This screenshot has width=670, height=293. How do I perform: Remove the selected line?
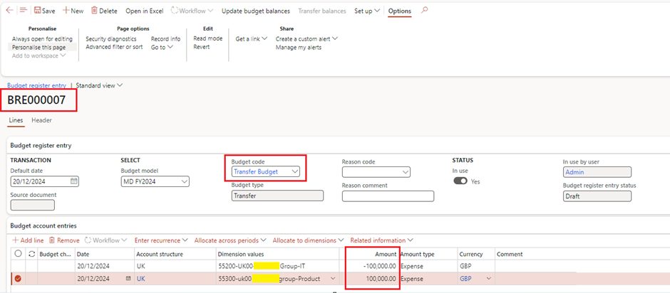64,240
